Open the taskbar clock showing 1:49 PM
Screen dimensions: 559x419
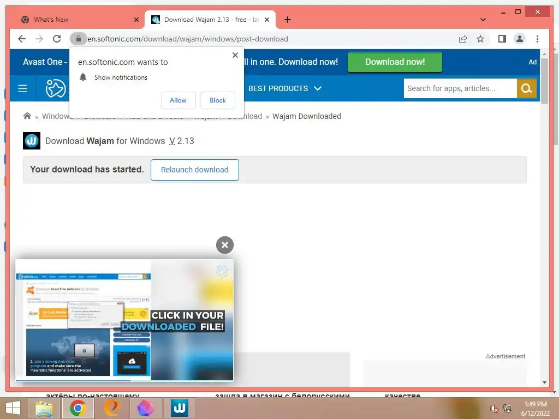coord(536,409)
